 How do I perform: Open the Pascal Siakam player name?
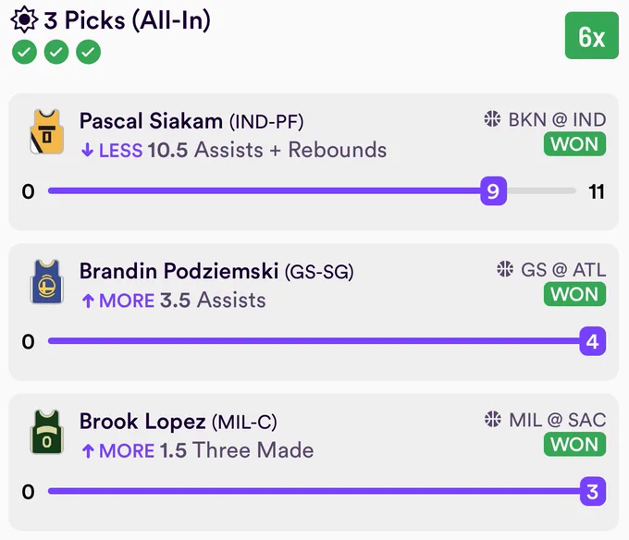(x=151, y=121)
